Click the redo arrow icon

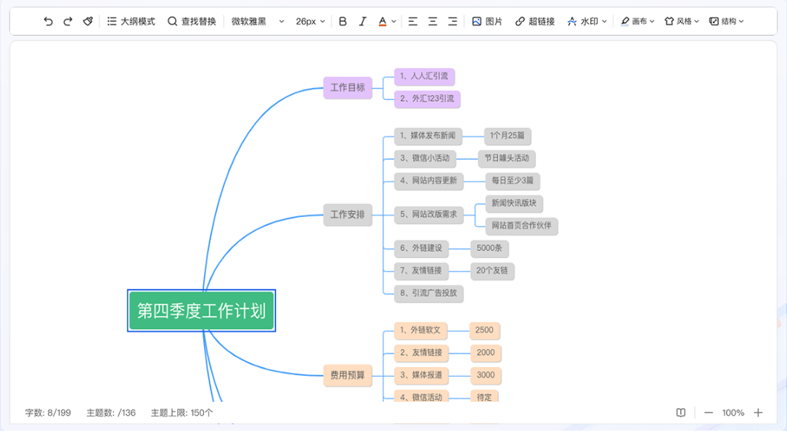68,22
